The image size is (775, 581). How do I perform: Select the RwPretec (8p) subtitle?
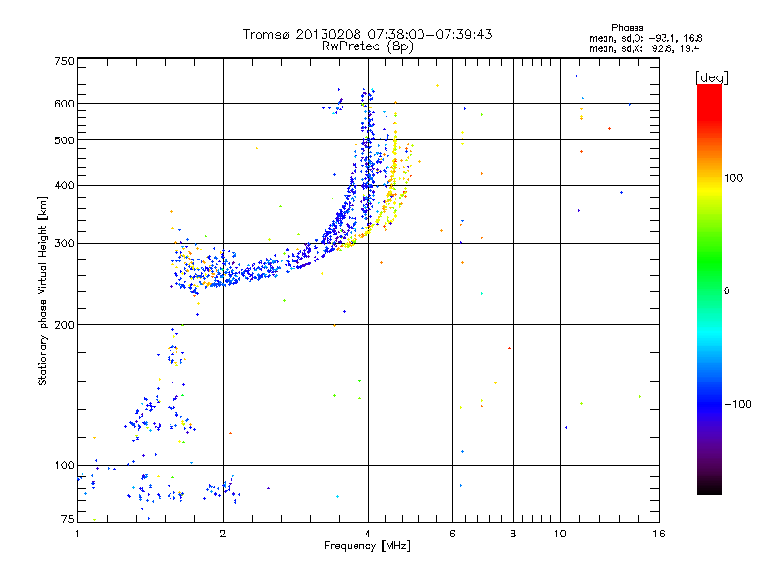[367, 46]
